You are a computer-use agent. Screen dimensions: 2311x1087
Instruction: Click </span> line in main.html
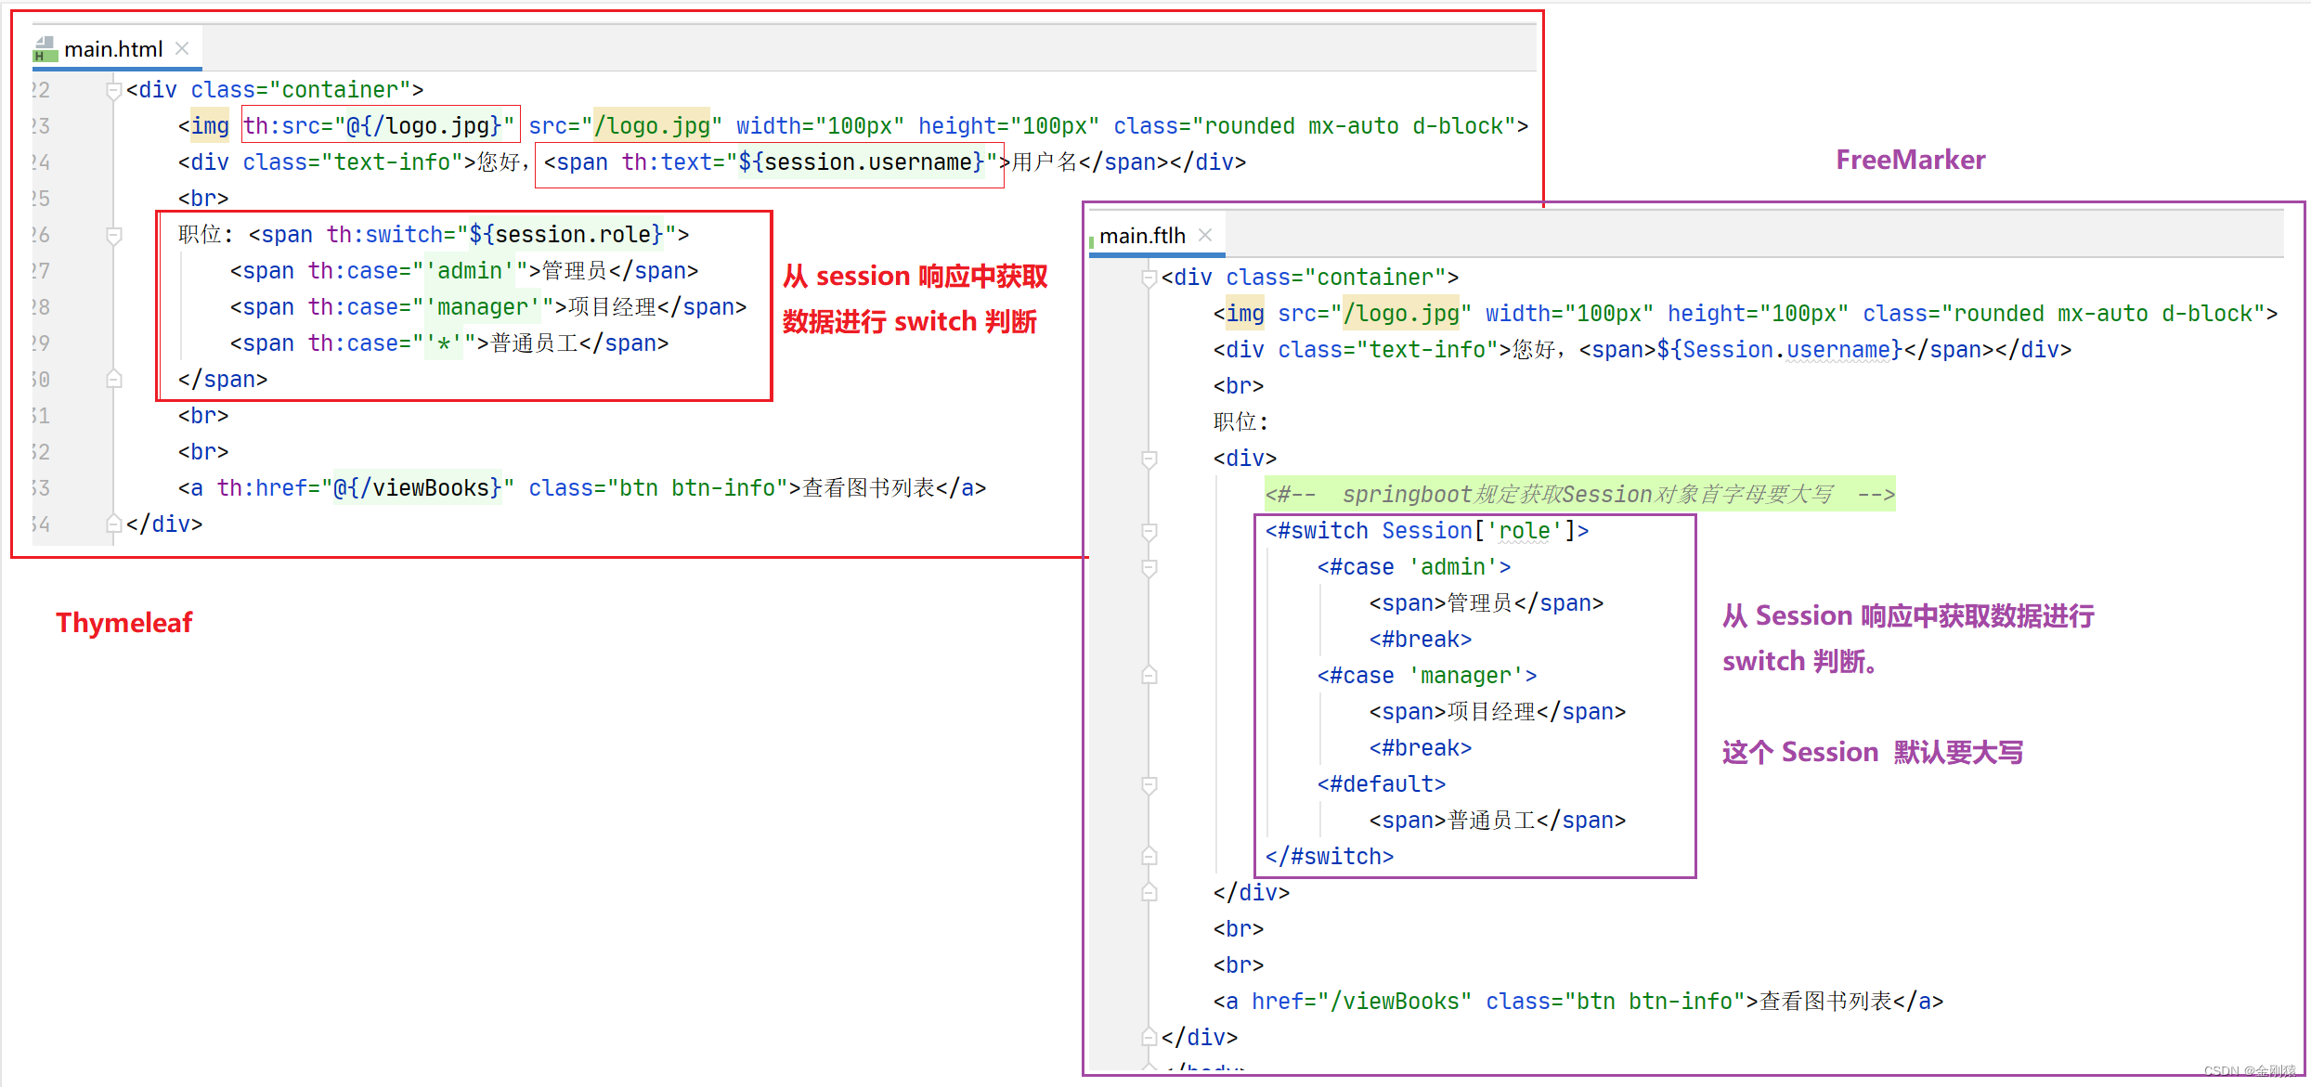[x=223, y=380]
